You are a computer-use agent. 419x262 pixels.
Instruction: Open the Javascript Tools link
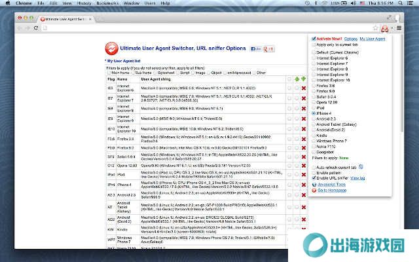(x=331, y=185)
